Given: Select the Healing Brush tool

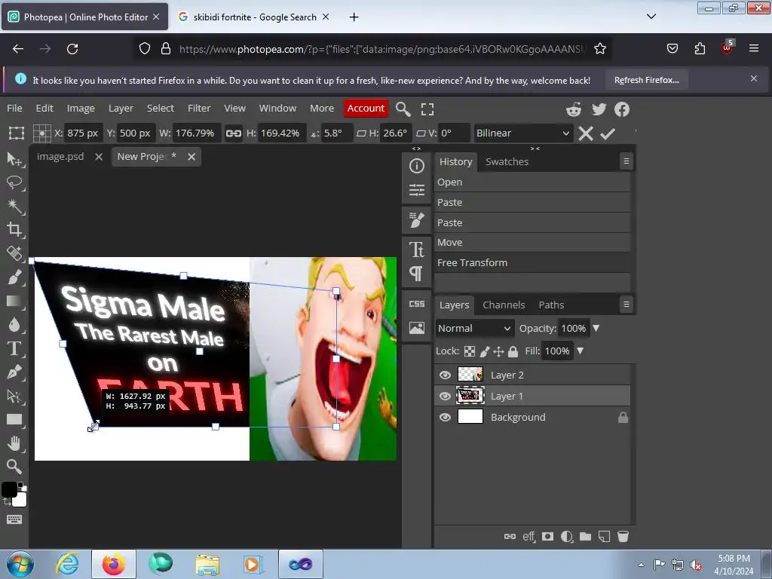Looking at the screenshot, I should tap(14, 253).
